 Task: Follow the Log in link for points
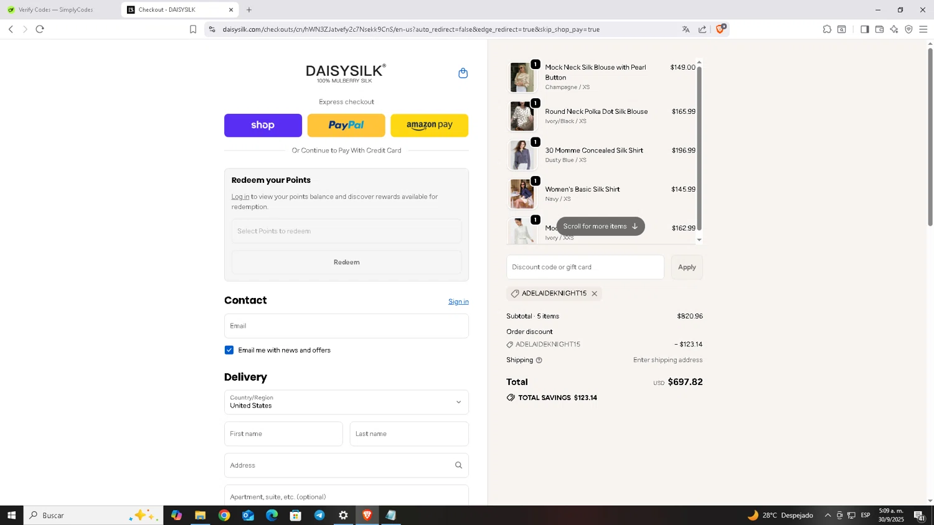pyautogui.click(x=240, y=197)
